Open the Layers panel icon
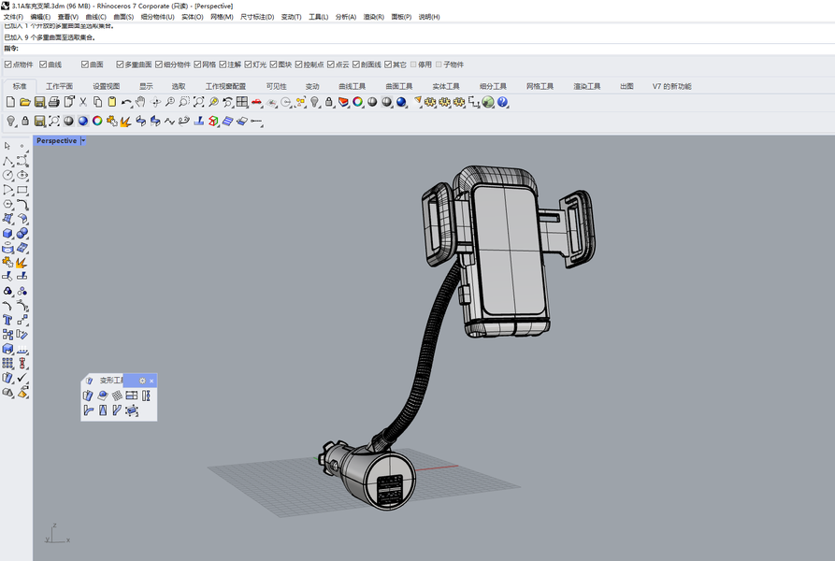 pos(343,102)
